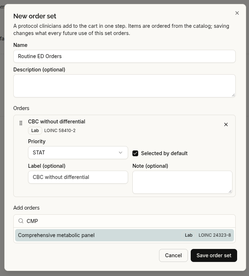Click the New order set heading
This screenshot has height=276, width=249.
(35, 16)
